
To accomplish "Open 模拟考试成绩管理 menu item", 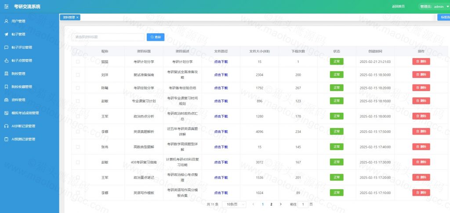I will click(29, 113).
